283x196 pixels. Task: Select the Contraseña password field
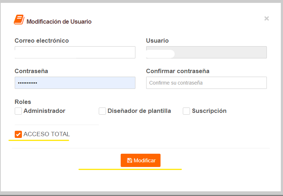click(x=75, y=83)
